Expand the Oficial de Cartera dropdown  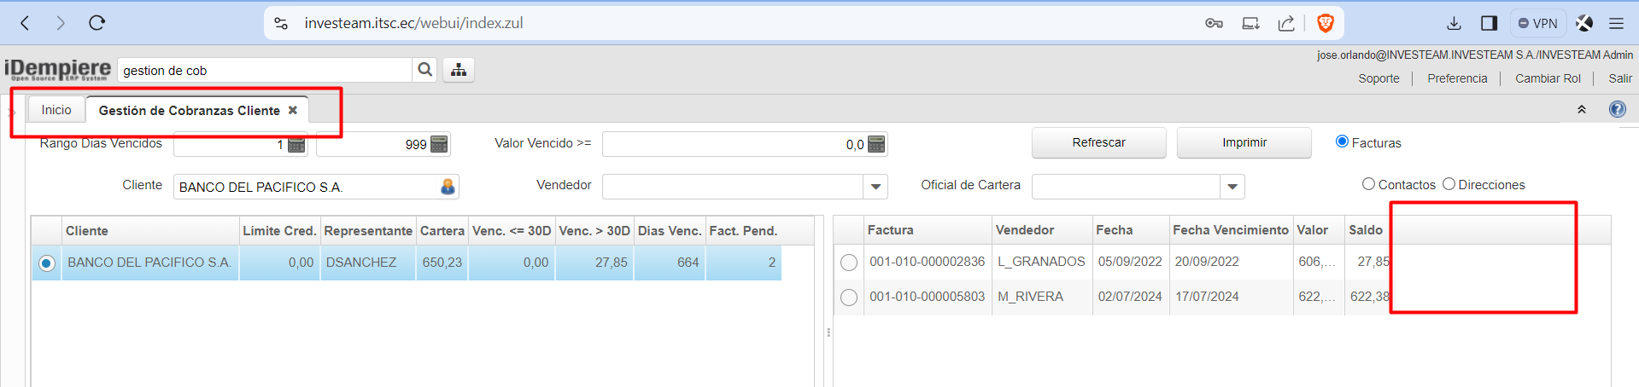pos(1232,187)
